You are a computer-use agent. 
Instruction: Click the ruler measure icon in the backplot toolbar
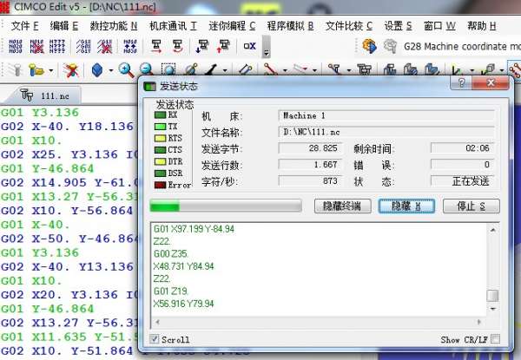point(245,69)
